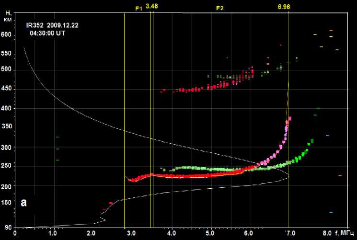Click the 300 km height tick label

(6, 148)
